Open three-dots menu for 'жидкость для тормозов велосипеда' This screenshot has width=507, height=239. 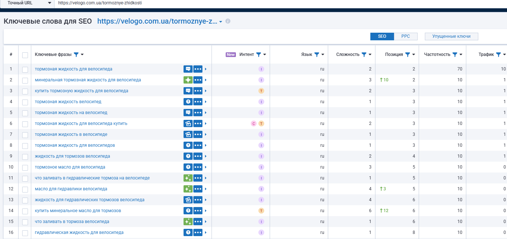[198, 156]
